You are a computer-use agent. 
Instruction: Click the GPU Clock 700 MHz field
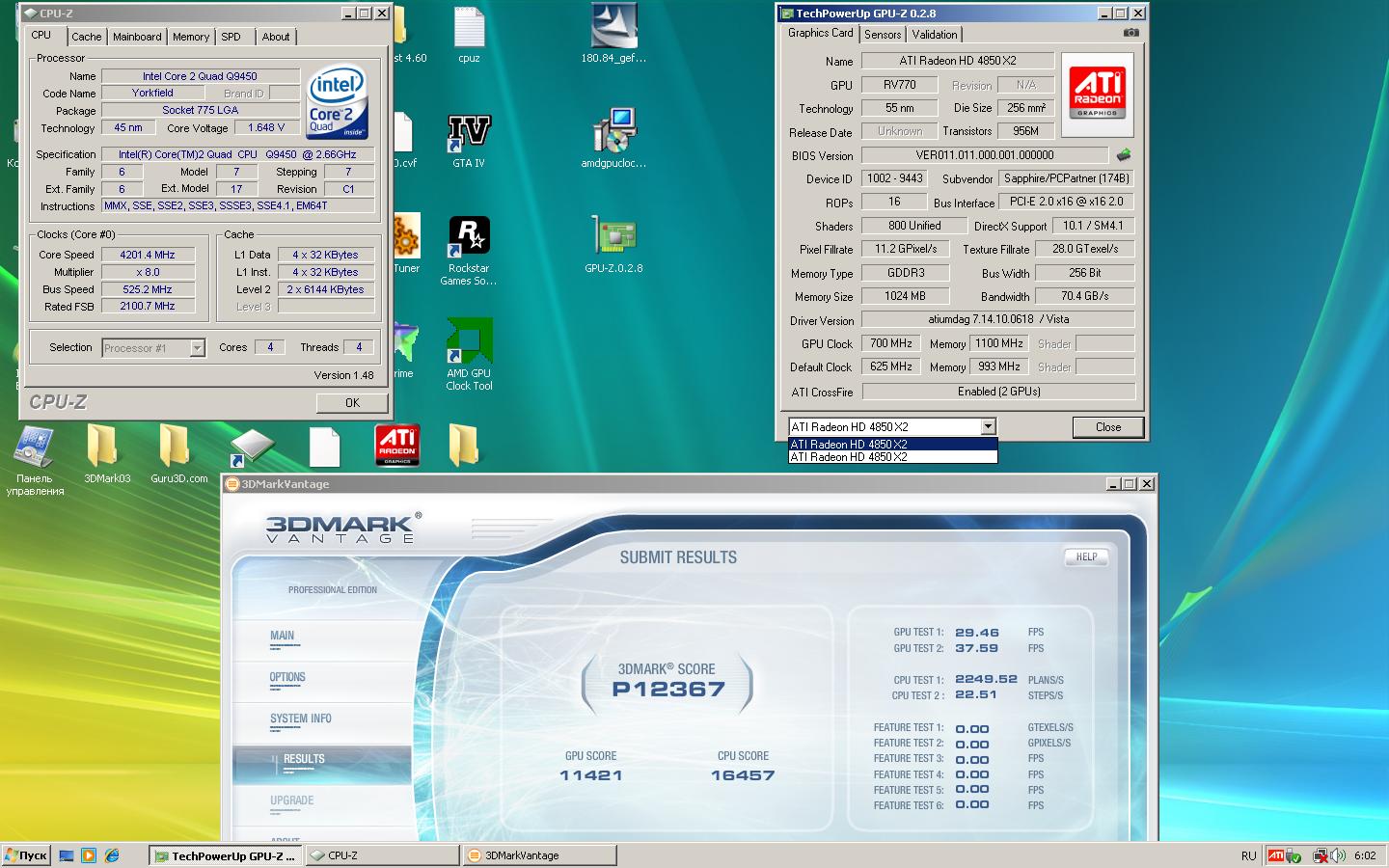pyautogui.click(x=890, y=343)
